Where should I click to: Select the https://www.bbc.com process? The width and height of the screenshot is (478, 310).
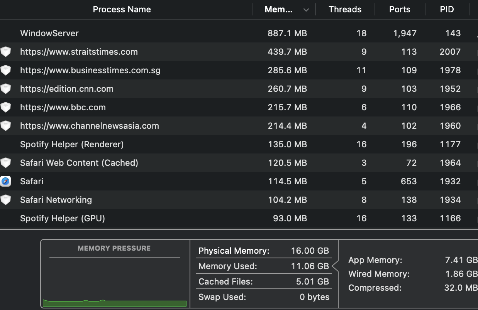coord(63,107)
